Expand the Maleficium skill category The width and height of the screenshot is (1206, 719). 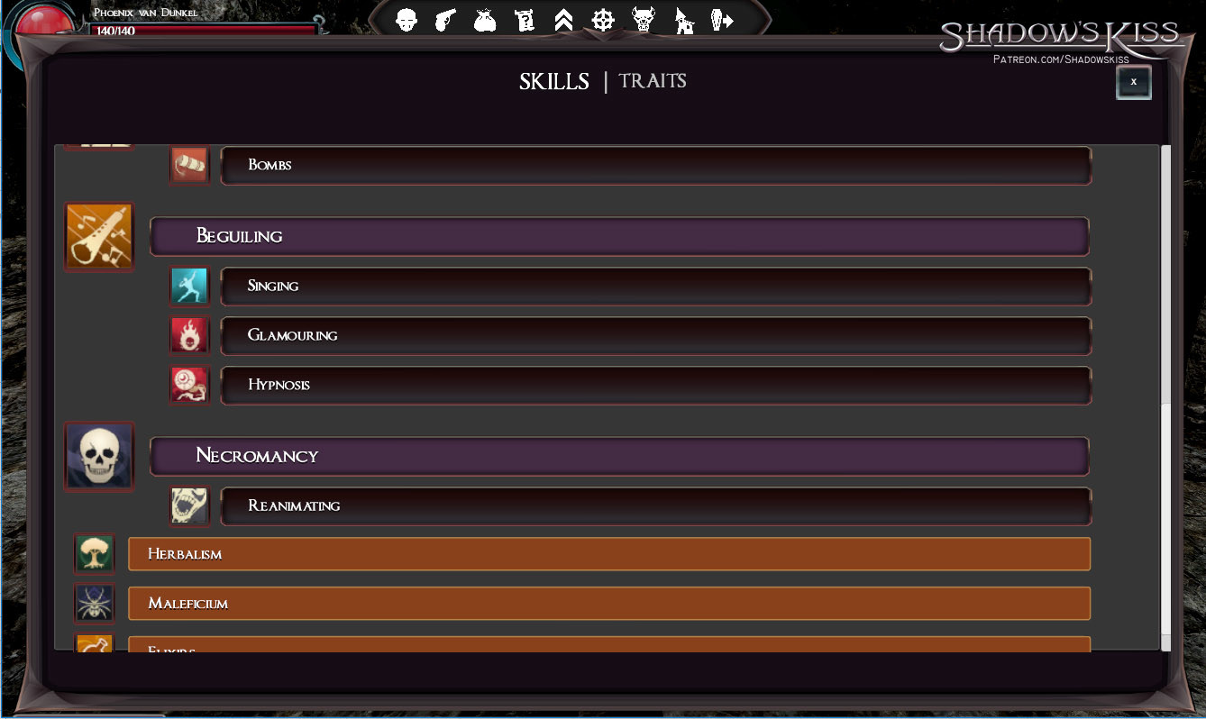pyautogui.click(x=608, y=603)
